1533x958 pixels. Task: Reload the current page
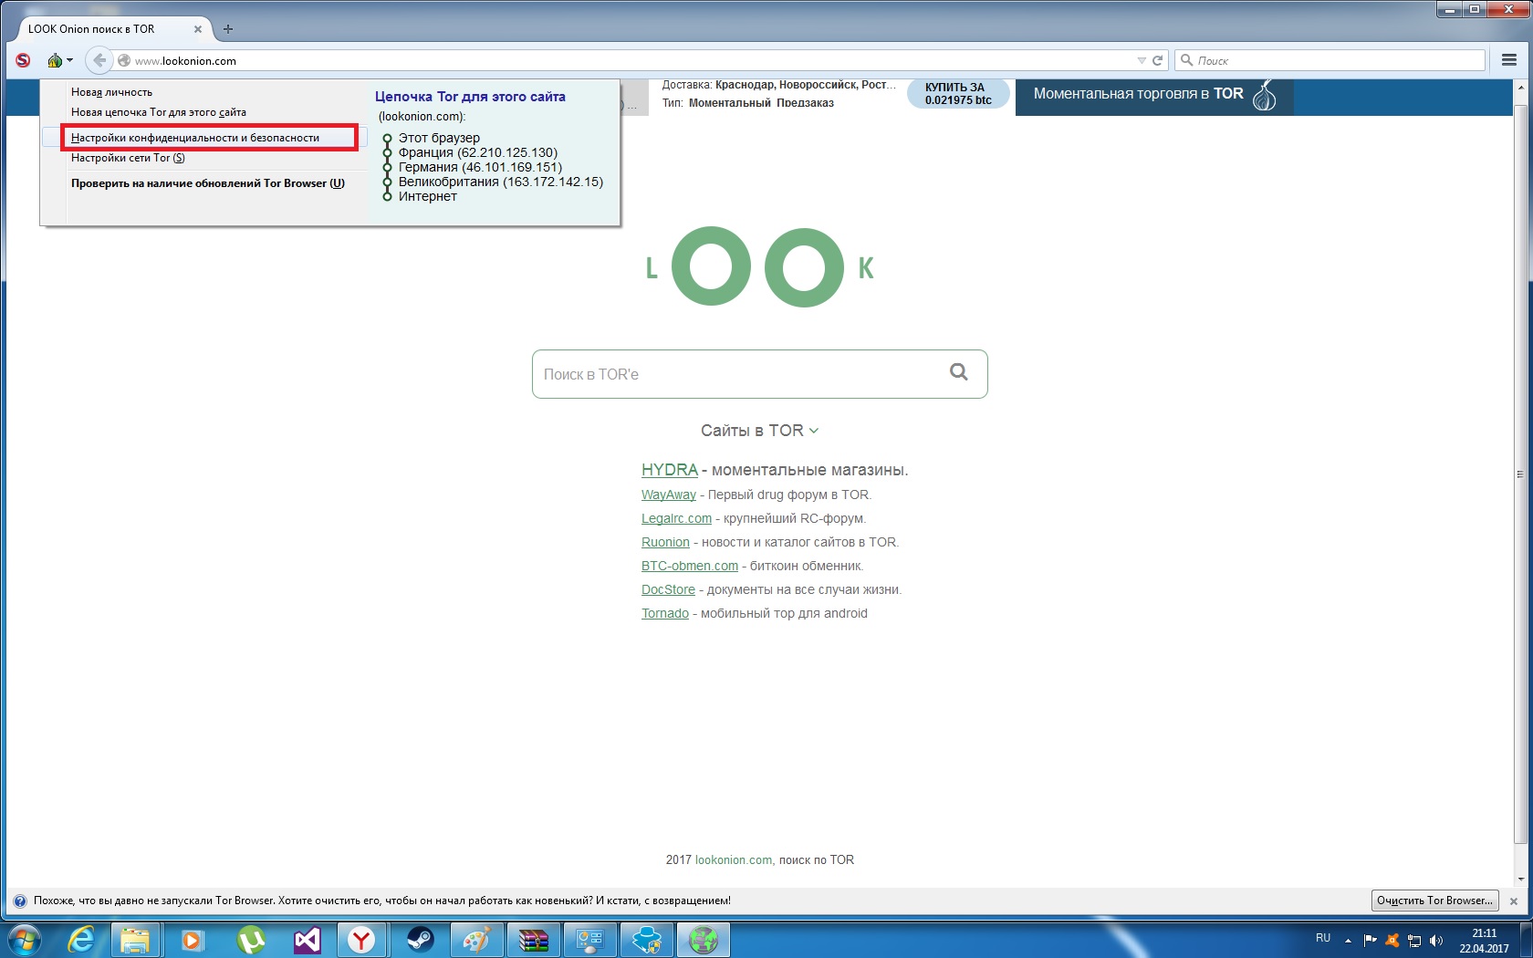[x=1158, y=60]
